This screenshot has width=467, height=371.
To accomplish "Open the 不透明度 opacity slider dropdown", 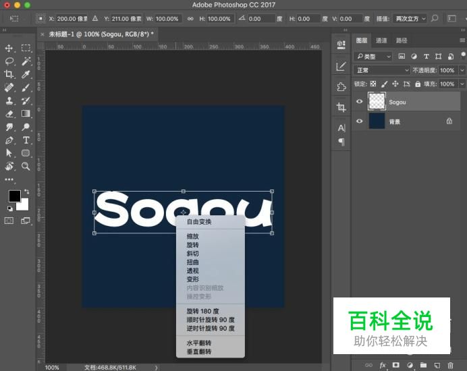I will coord(462,70).
